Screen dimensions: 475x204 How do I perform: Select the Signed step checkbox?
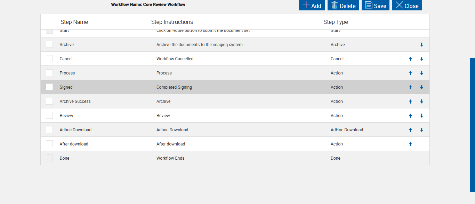click(x=49, y=87)
